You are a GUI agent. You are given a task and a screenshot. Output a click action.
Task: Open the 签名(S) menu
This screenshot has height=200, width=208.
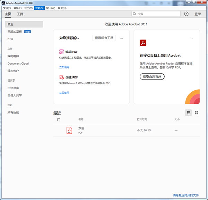click(x=40, y=8)
